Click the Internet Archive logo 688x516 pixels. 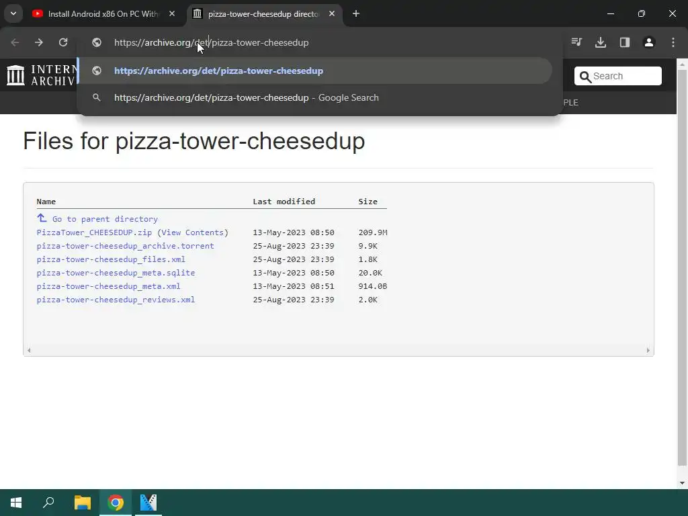point(42,75)
